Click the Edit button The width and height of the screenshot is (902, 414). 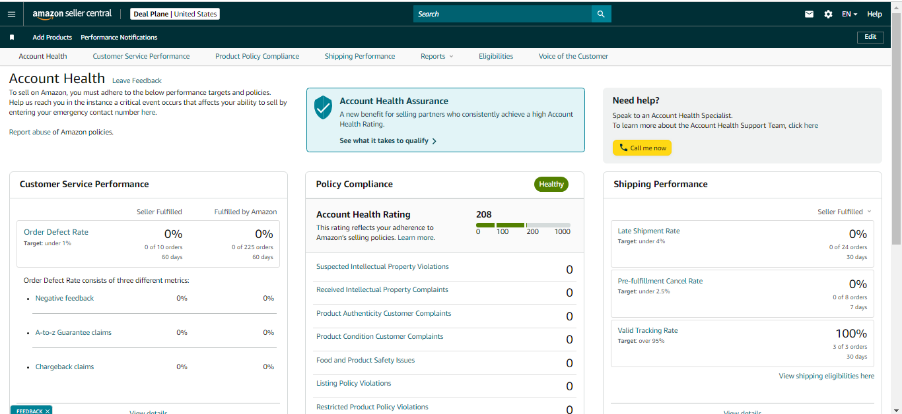pyautogui.click(x=870, y=37)
